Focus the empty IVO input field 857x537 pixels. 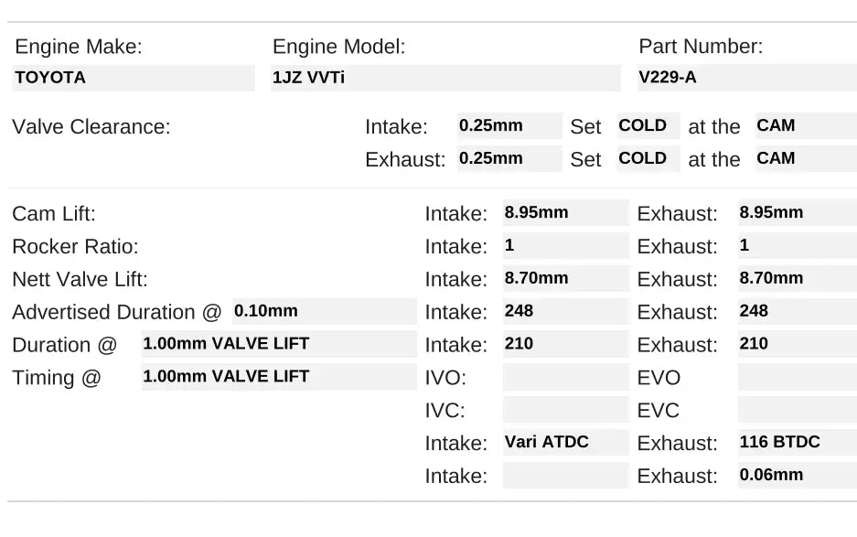565,377
